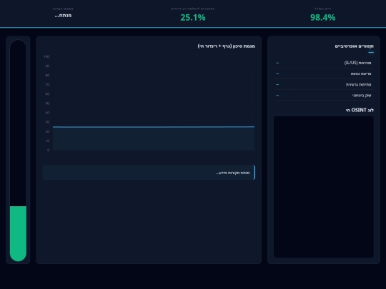Select the 'מתיחות גרעינית' vector row
Screen dimensions: 386x289
[x=324, y=84]
